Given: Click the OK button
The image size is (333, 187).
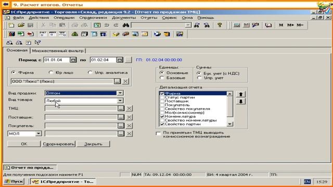Looking at the screenshot, I should (x=24, y=144).
